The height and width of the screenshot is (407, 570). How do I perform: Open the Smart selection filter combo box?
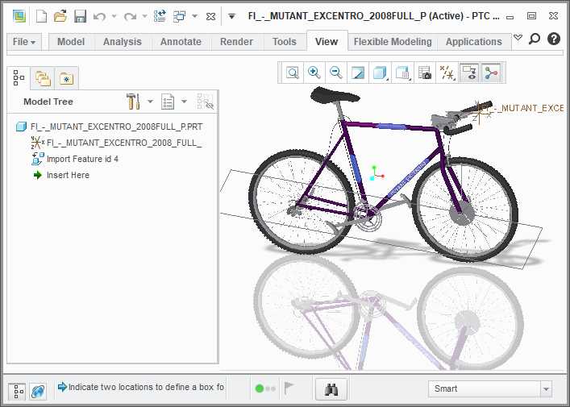[x=490, y=389]
